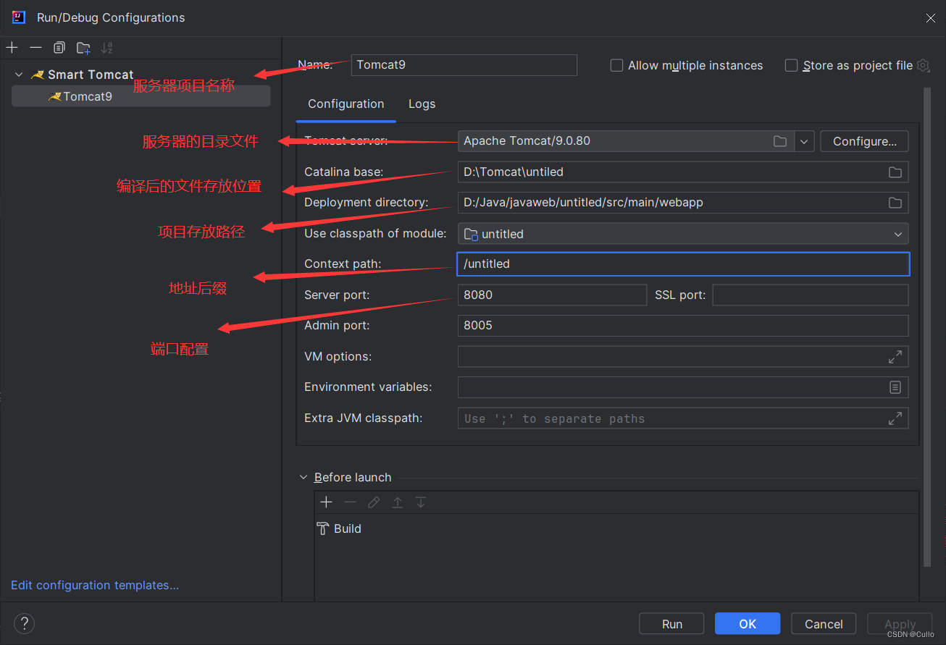Open Store as project file settings gear

click(x=923, y=65)
